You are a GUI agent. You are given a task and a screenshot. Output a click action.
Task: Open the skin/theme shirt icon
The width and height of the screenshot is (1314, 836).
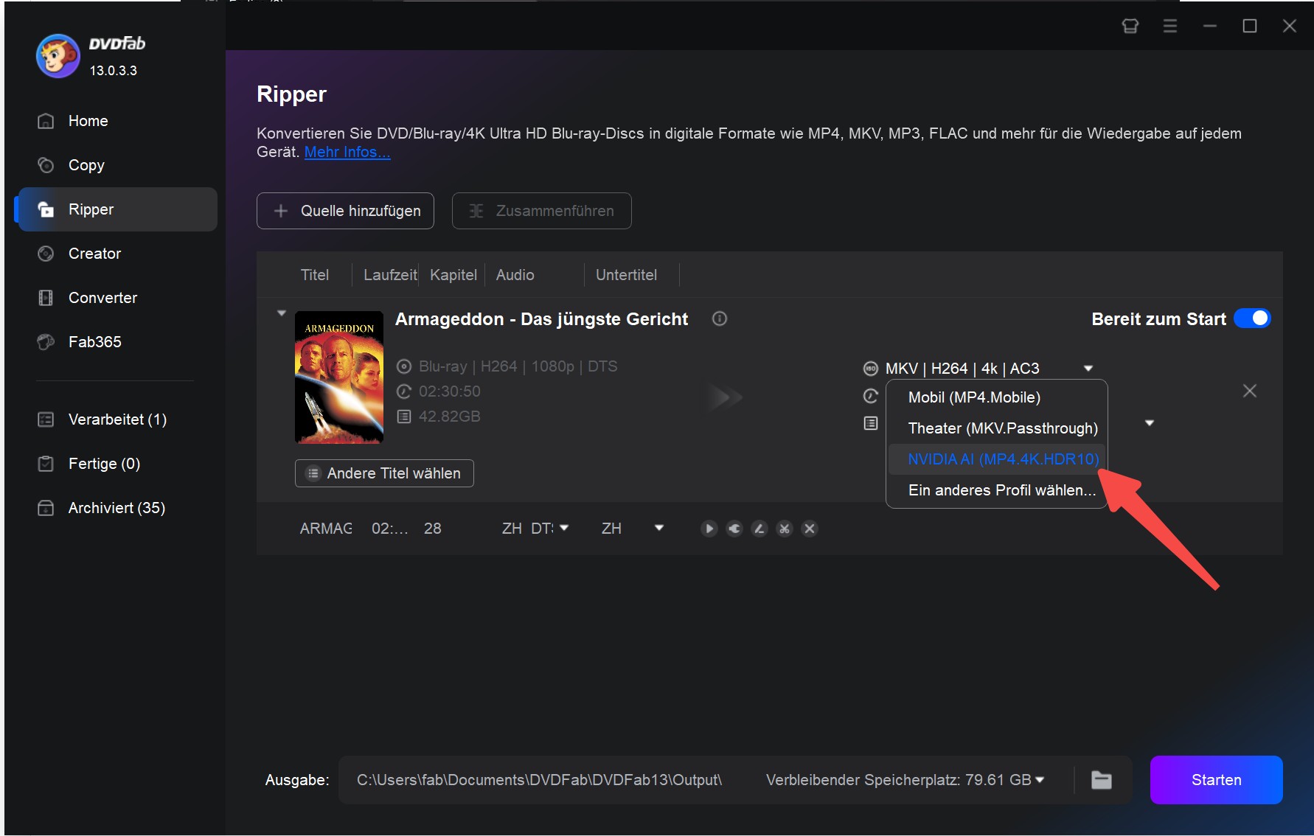click(x=1130, y=27)
